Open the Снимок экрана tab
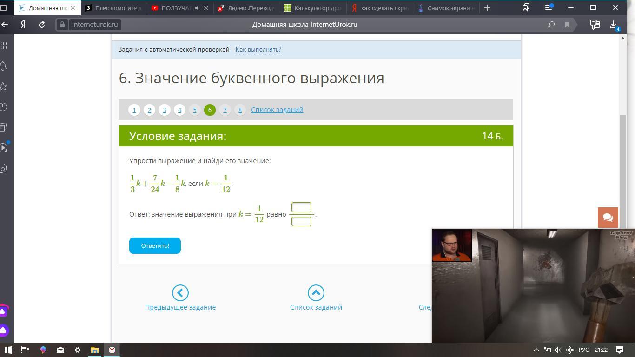The height and width of the screenshot is (357, 635). click(446, 8)
